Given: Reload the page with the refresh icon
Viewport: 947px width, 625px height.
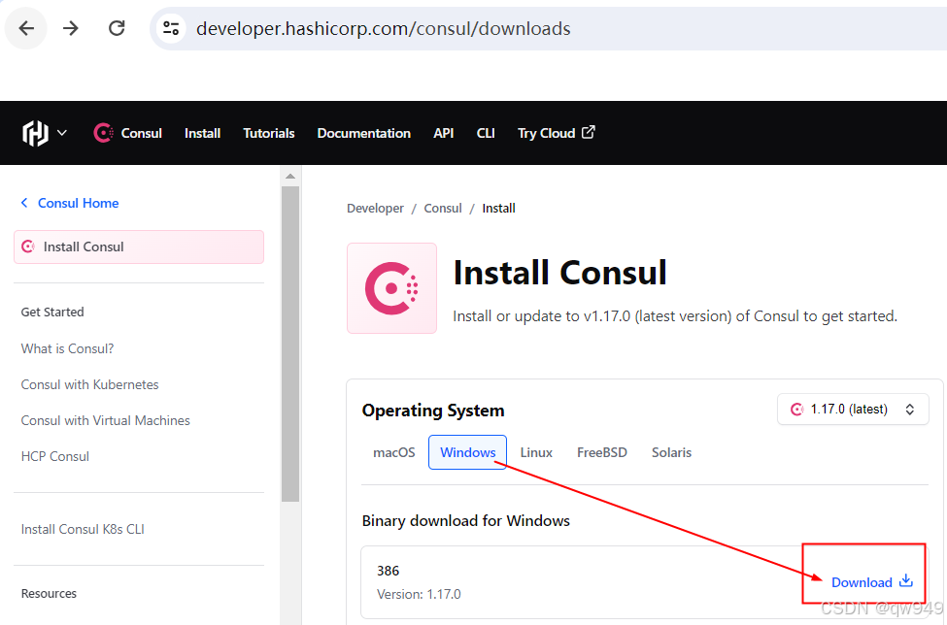Looking at the screenshot, I should click(116, 28).
